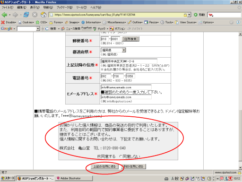Click the スタート button
Viewport: 242px width, 182px height.
[8, 178]
